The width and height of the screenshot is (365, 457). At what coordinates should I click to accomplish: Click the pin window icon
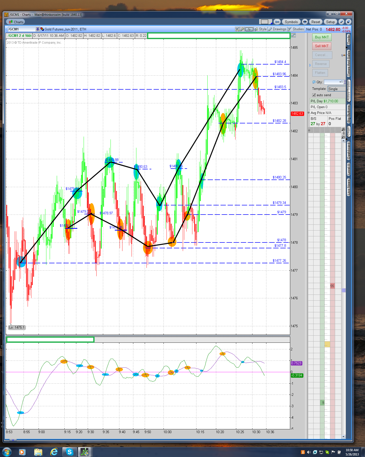pos(341,22)
